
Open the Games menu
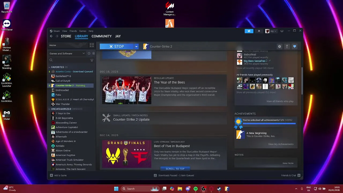click(83, 31)
